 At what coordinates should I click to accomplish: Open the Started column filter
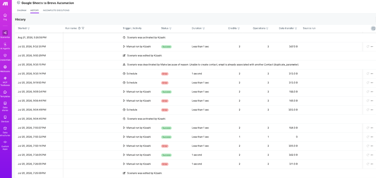click(29, 28)
